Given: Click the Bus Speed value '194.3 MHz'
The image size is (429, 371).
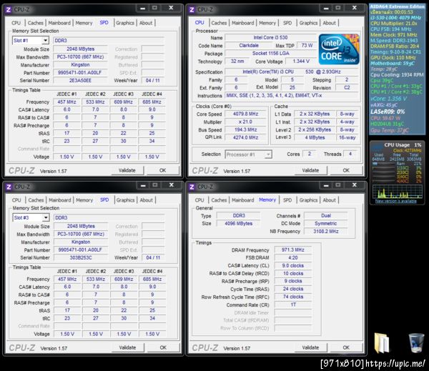Looking at the screenshot, I should 245,129.
